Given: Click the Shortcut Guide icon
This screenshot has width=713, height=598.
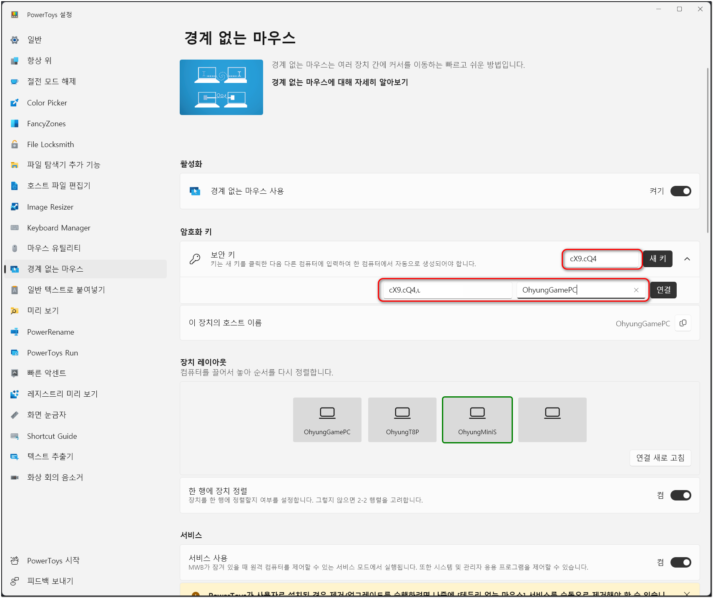Looking at the screenshot, I should coord(15,436).
